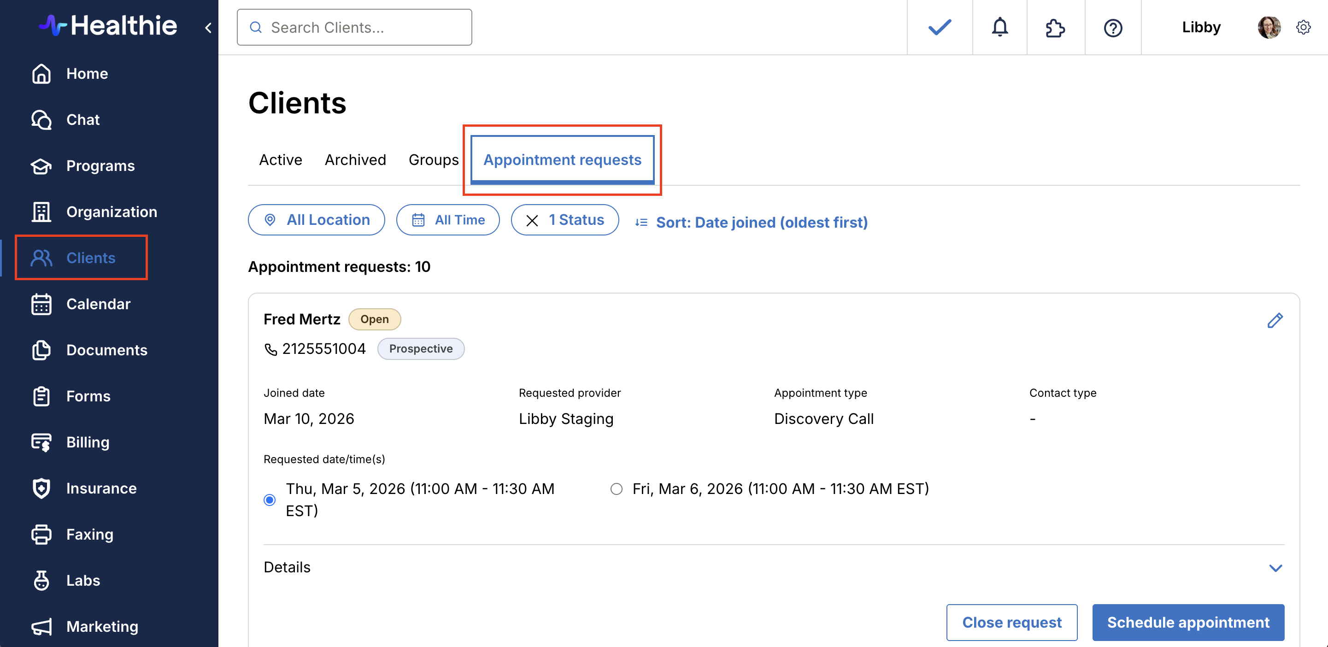Switch to the Archived tab
1328x647 pixels.
click(x=355, y=160)
